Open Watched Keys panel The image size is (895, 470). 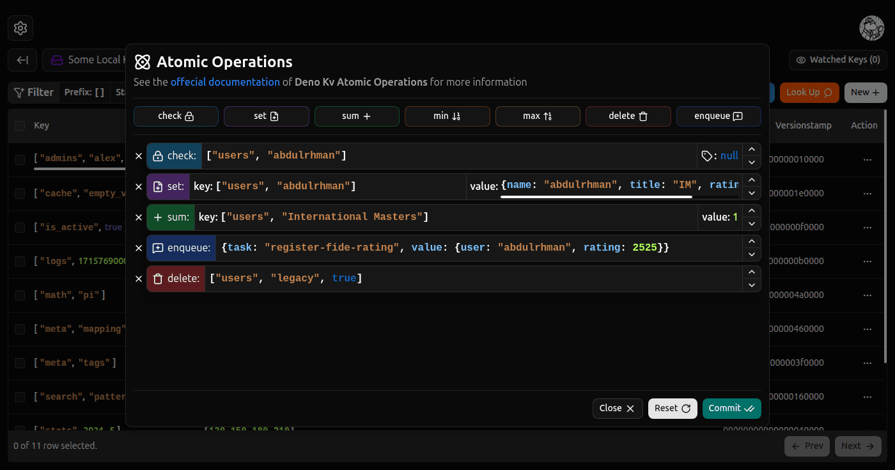tap(838, 60)
